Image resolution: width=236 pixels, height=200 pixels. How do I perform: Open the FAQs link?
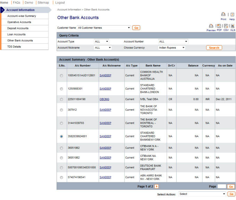[17, 2]
